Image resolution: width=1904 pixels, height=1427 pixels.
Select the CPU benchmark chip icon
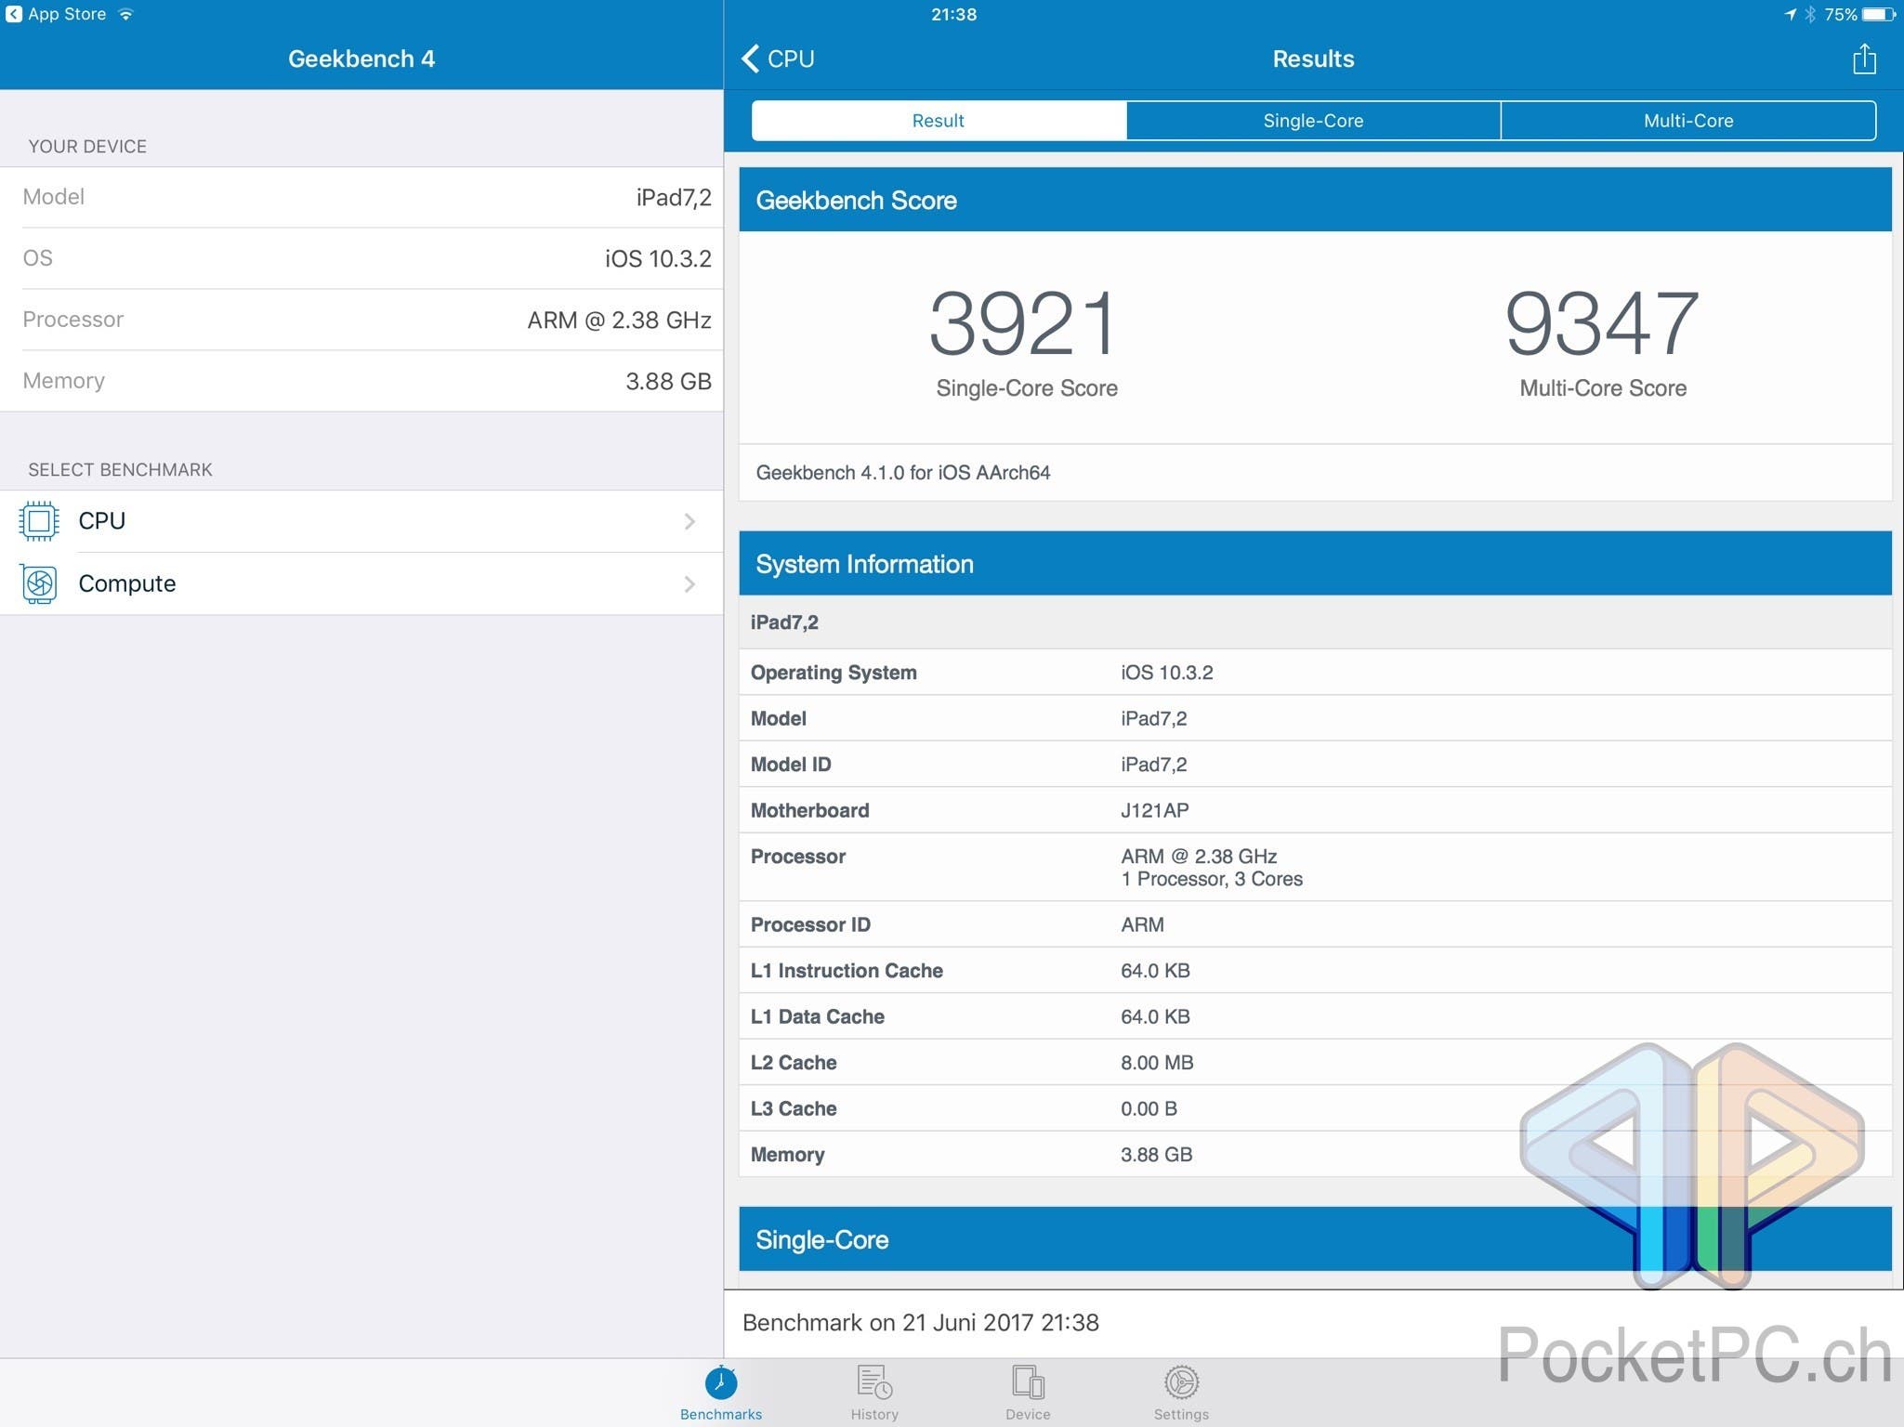tap(39, 521)
